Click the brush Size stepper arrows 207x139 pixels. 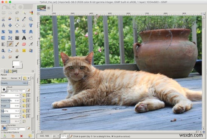pyautogui.click(x=20, y=96)
